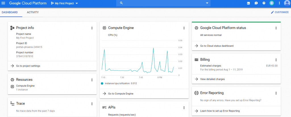
Task: Focus the top search input field
Action: [163, 3]
